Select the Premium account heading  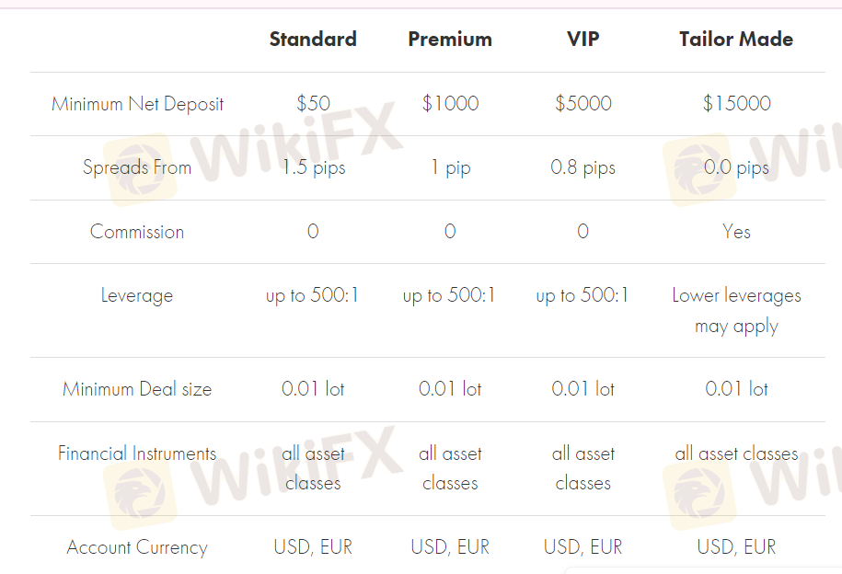click(450, 40)
